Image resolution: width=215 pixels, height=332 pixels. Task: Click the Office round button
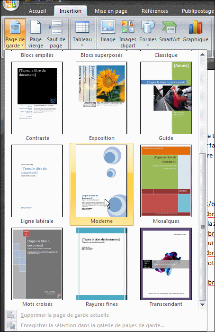(11, 4)
